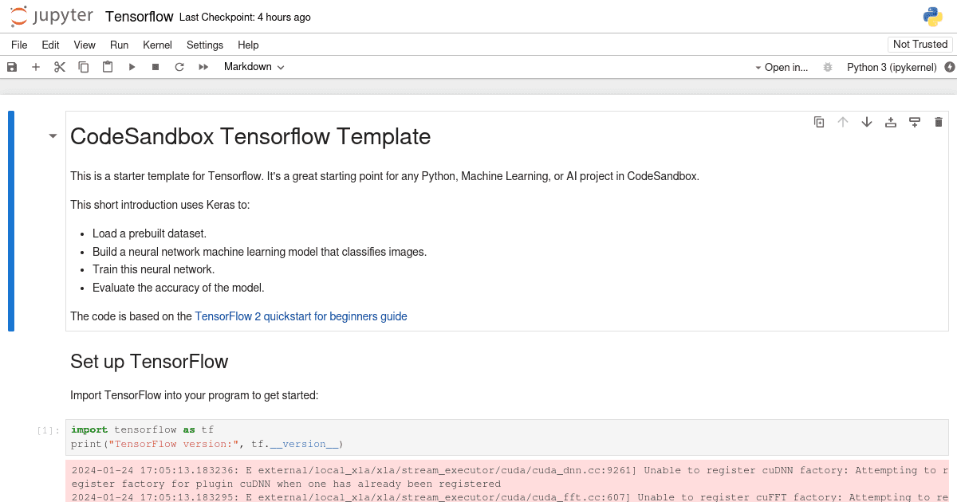Open the Markdown cell type dropdown
The width and height of the screenshot is (957, 502).
(x=254, y=67)
